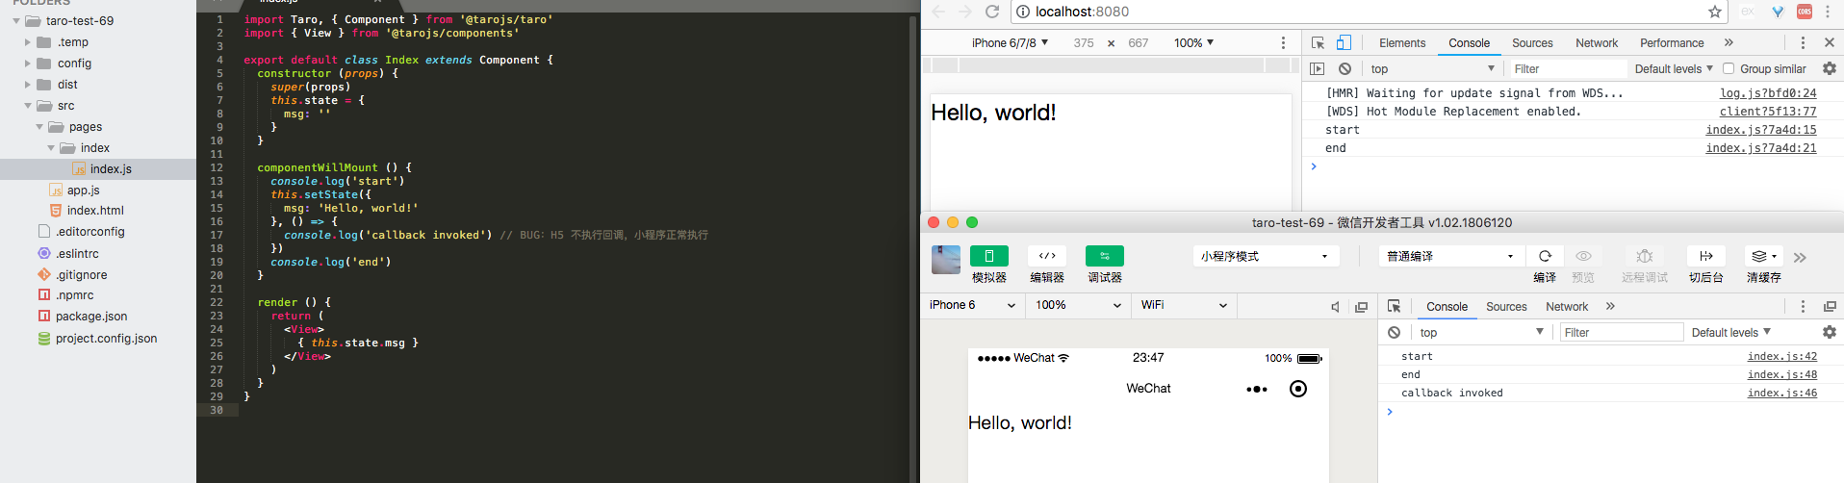Click the Chrome console Filter input
The height and width of the screenshot is (483, 1844).
[1567, 68]
